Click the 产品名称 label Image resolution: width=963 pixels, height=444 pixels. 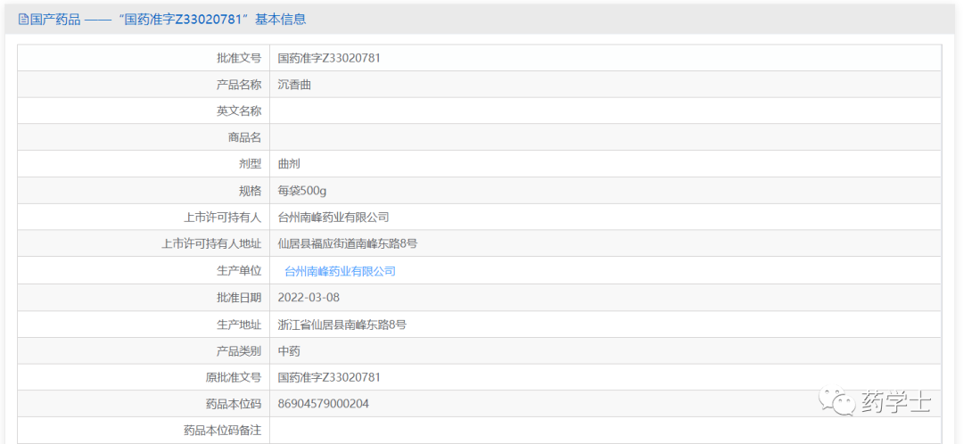pyautogui.click(x=240, y=85)
